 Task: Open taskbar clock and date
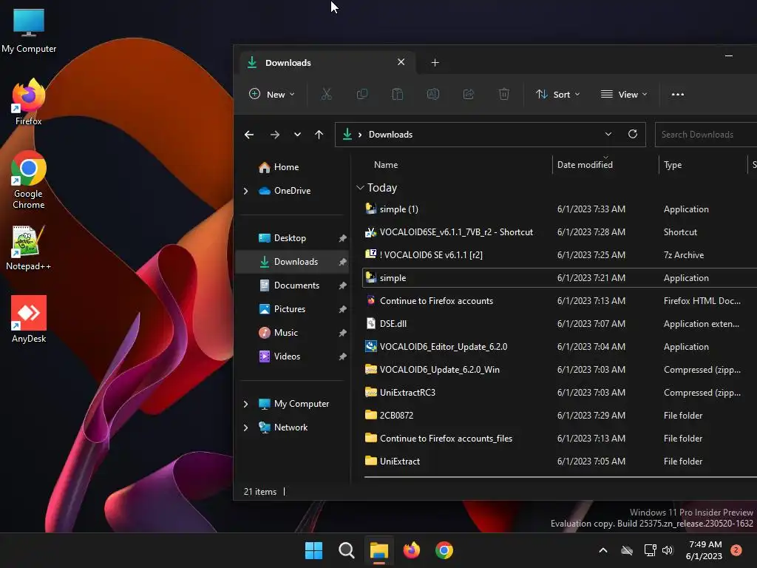click(705, 550)
